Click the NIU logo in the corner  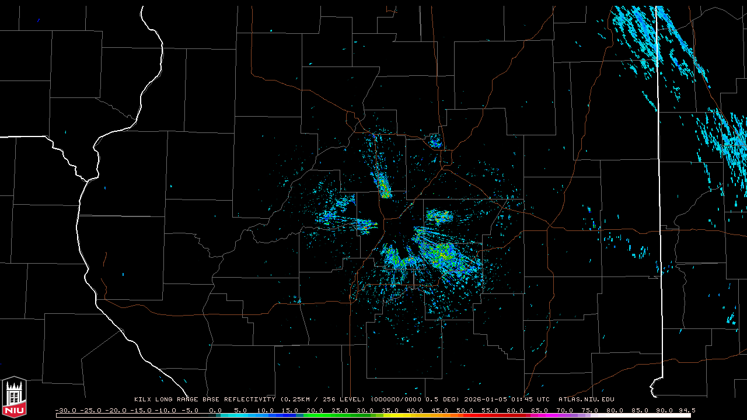click(x=14, y=397)
